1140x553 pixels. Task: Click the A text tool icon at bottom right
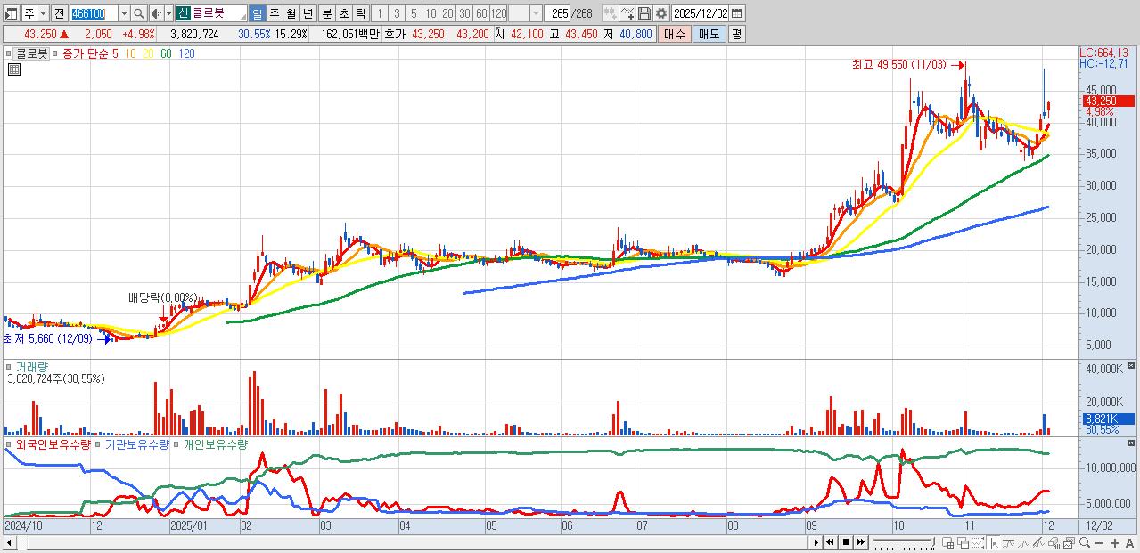(1129, 543)
